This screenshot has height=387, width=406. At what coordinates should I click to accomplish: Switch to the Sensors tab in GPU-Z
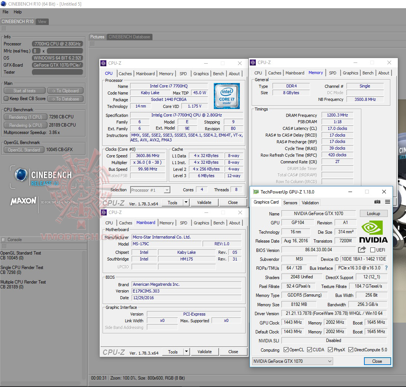coord(290,202)
